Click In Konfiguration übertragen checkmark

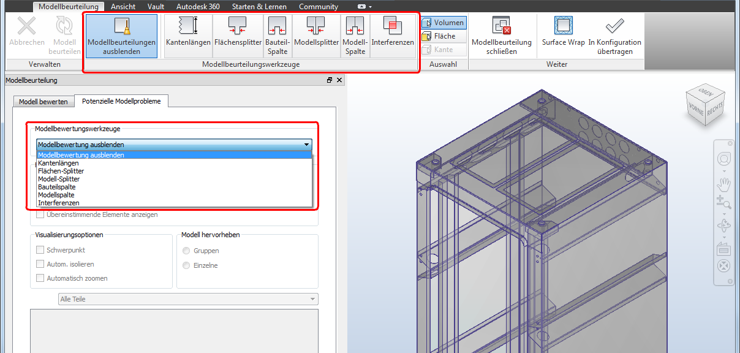(x=614, y=26)
